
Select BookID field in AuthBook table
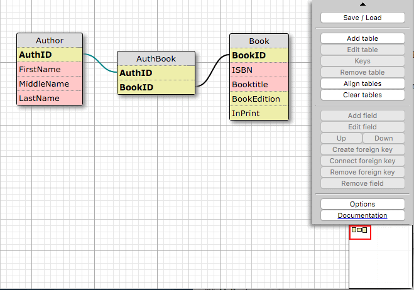click(x=156, y=87)
